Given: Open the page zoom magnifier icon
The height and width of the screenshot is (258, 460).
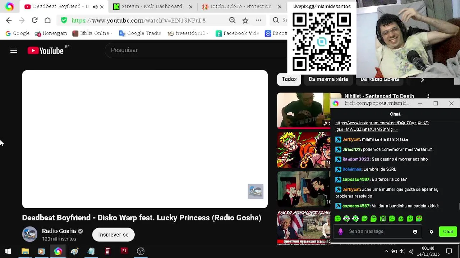Looking at the screenshot, I should (x=233, y=20).
